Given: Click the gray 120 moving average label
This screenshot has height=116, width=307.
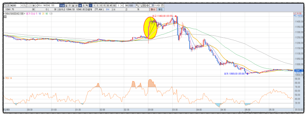Looking at the screenshot, I should tap(51, 14).
